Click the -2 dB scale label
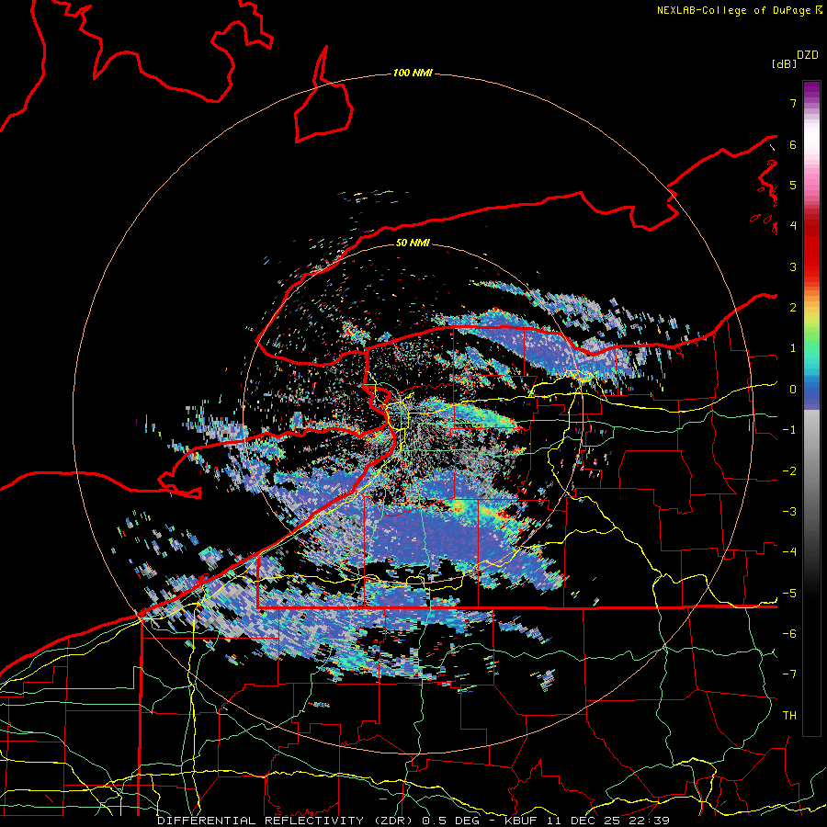827x827 pixels. click(789, 471)
